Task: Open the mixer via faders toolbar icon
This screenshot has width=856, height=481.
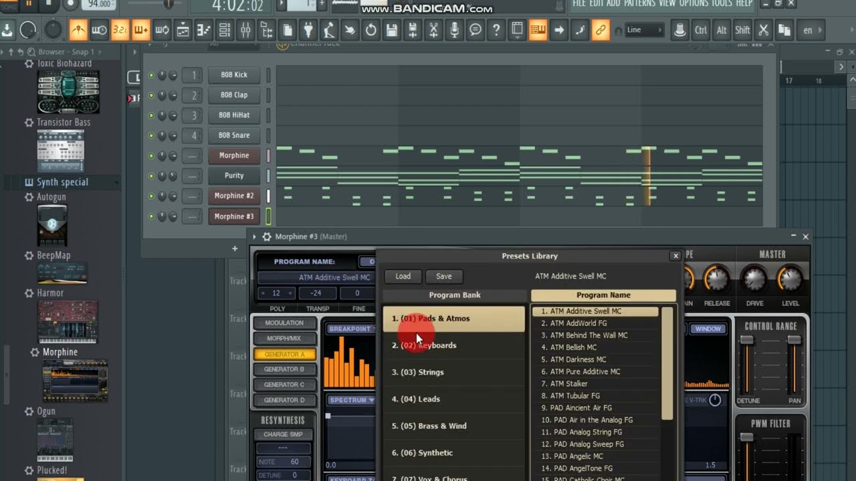Action: [x=245, y=30]
